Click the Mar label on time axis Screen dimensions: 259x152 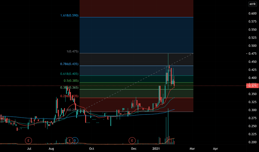(x=192, y=149)
